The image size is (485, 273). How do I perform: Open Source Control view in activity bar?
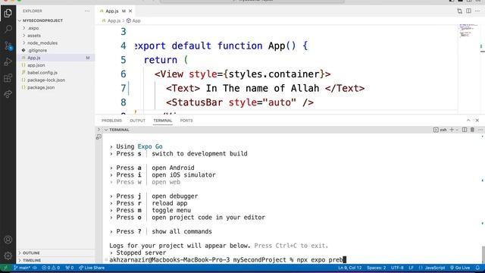coord(8,45)
